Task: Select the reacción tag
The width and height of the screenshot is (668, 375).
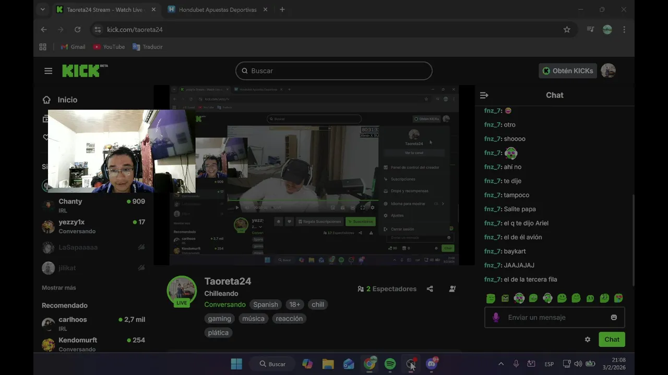Action: coord(289,318)
